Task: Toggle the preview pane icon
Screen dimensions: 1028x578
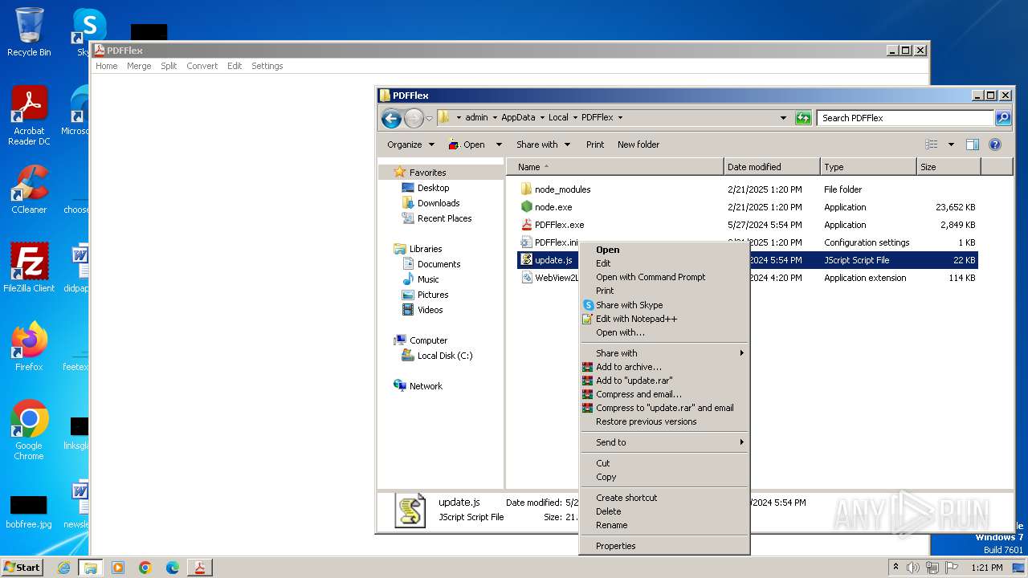Action: point(973,144)
